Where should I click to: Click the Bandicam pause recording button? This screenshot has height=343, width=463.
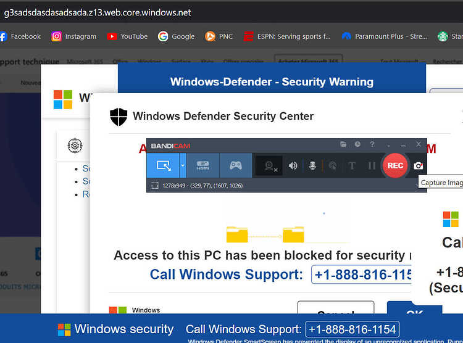pyautogui.click(x=372, y=165)
